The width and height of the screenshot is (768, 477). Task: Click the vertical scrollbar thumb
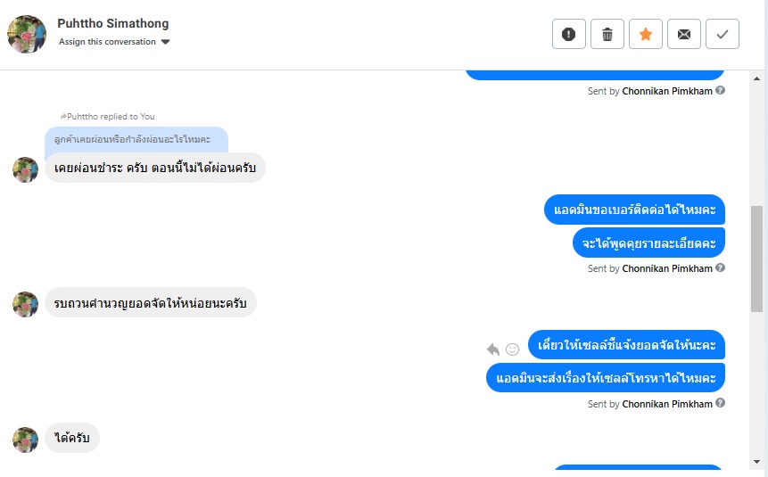point(757,259)
